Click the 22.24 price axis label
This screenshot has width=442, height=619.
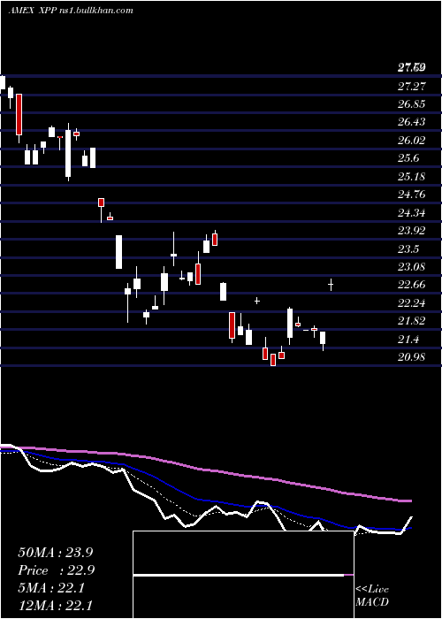(x=412, y=303)
